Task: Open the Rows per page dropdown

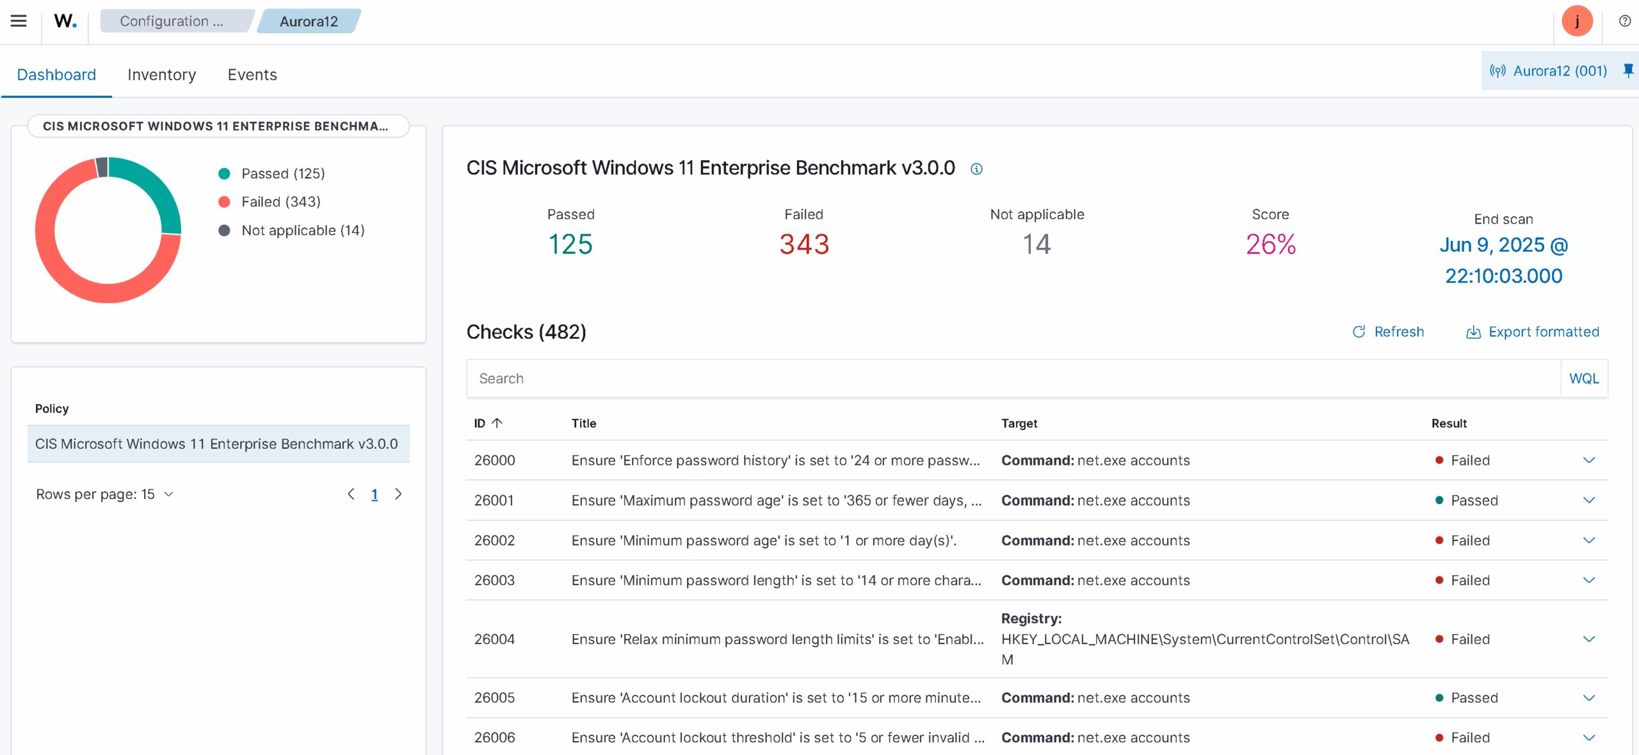Action: (105, 494)
